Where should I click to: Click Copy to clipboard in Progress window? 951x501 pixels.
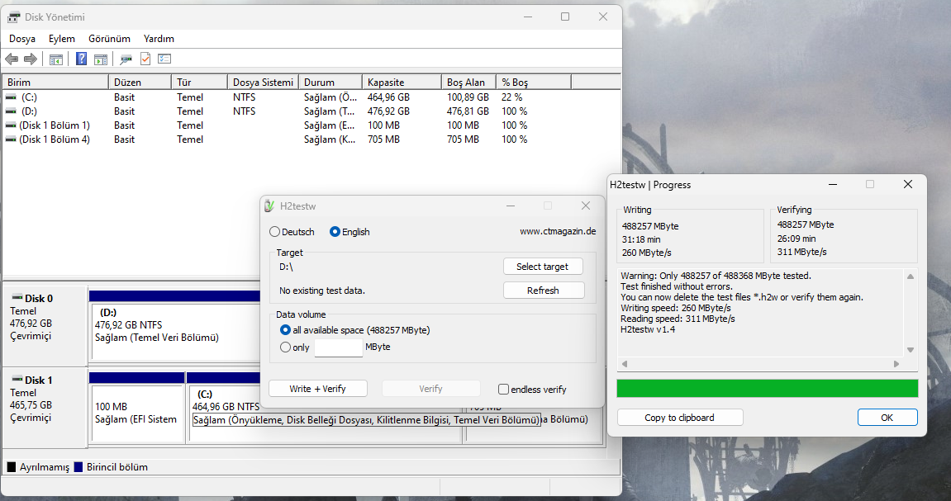679,418
